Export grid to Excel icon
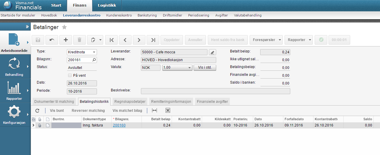This screenshot has height=155, width=380. [x=168, y=110]
